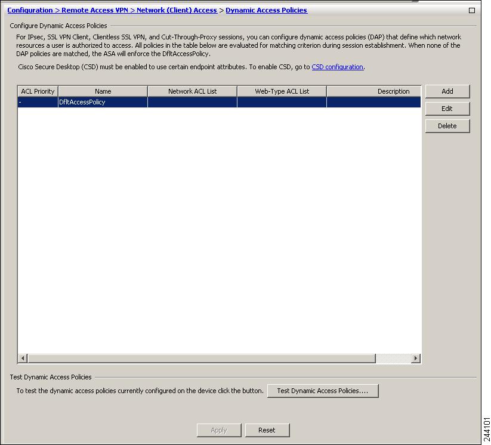The width and height of the screenshot is (491, 445).
Task: Click the Delete policy button
Action: pyautogui.click(x=447, y=126)
